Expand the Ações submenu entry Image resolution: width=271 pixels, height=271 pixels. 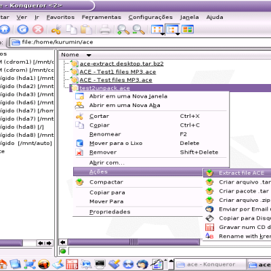pyautogui.click(x=138, y=172)
